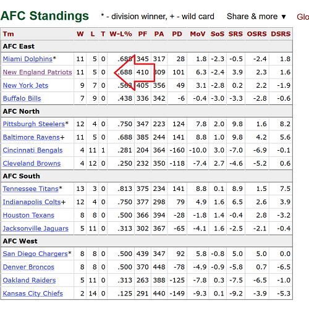Open the Pittsburgh Steelers link
Image resolution: width=309 pixels, height=309 pixels.
pyautogui.click(x=34, y=124)
